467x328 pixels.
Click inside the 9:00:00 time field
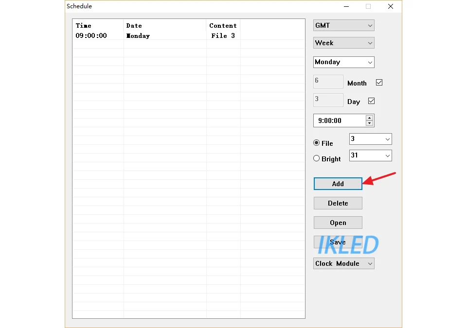click(340, 121)
